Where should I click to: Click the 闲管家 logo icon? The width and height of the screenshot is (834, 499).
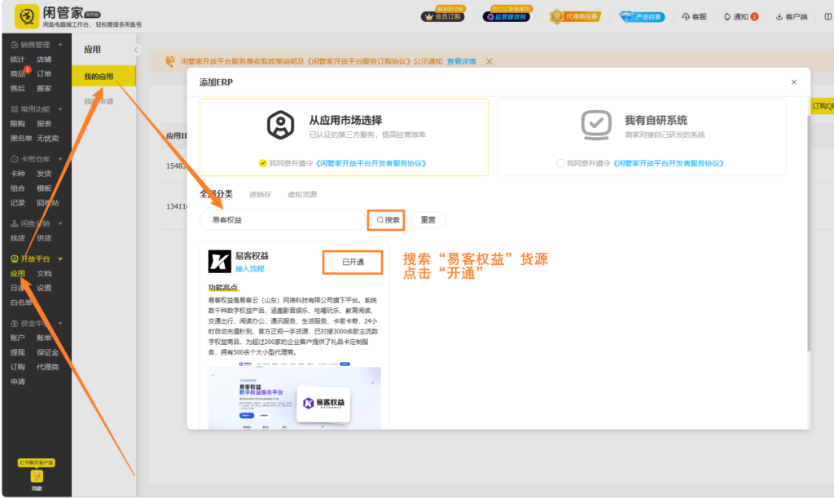click(27, 16)
